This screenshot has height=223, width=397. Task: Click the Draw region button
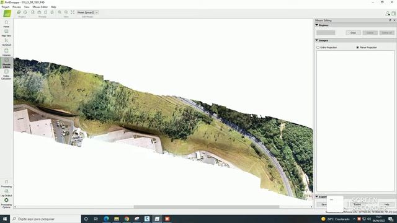coord(353,33)
